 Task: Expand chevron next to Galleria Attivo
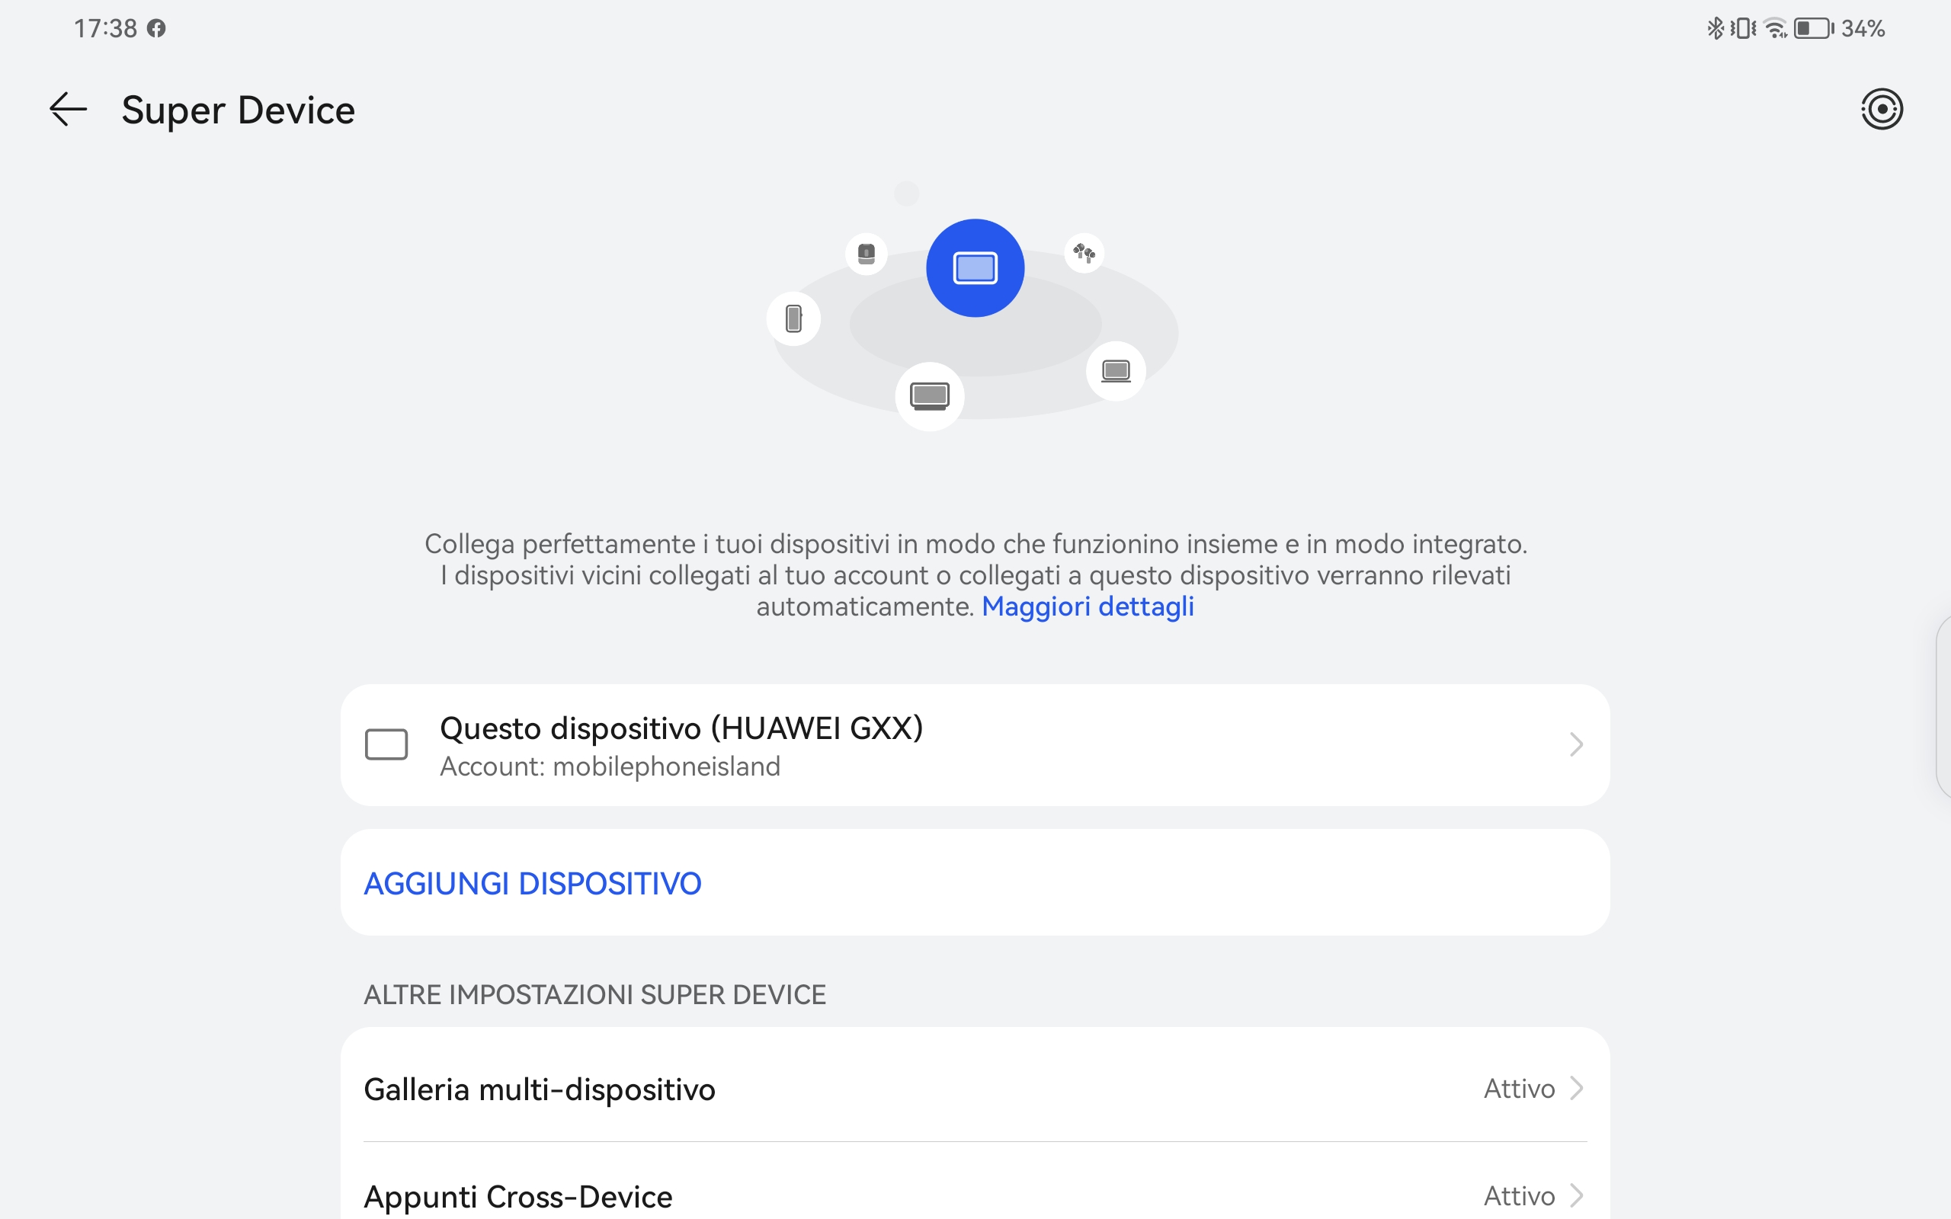(1576, 1089)
